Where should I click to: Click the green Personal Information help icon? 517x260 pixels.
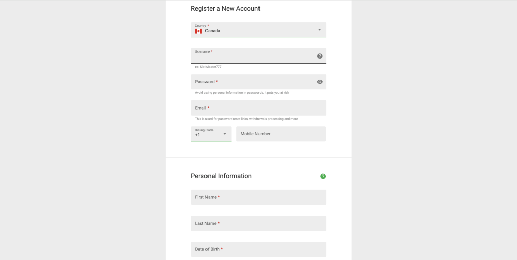tap(323, 176)
